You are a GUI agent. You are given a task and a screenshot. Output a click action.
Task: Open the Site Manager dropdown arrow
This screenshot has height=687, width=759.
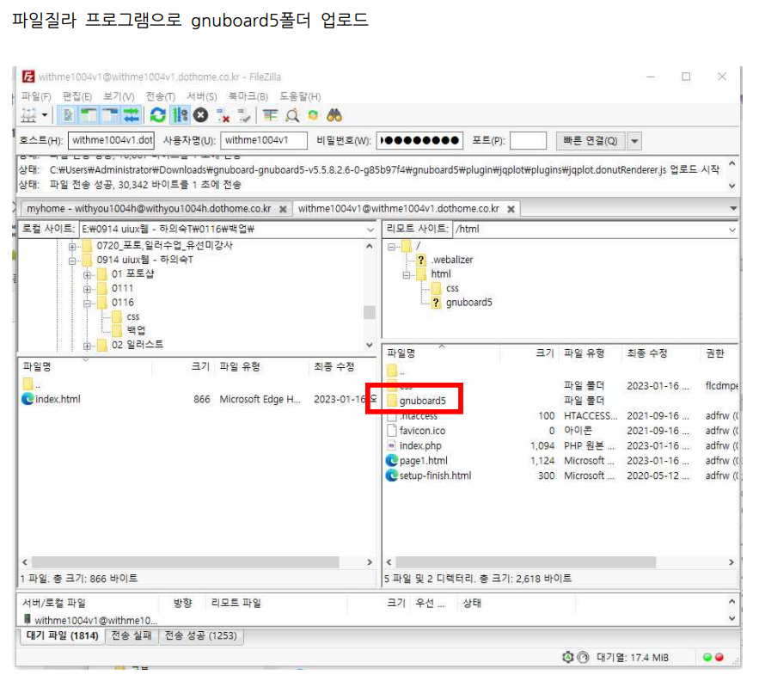[x=45, y=115]
